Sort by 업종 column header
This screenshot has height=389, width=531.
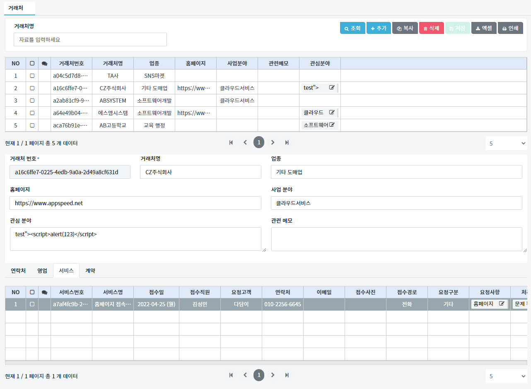coord(154,63)
